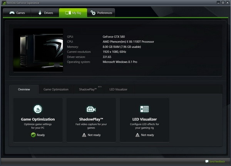231x166 pixels.
Task: Click the ShadowPlay Not ready warning icon
Action: pos(84,135)
